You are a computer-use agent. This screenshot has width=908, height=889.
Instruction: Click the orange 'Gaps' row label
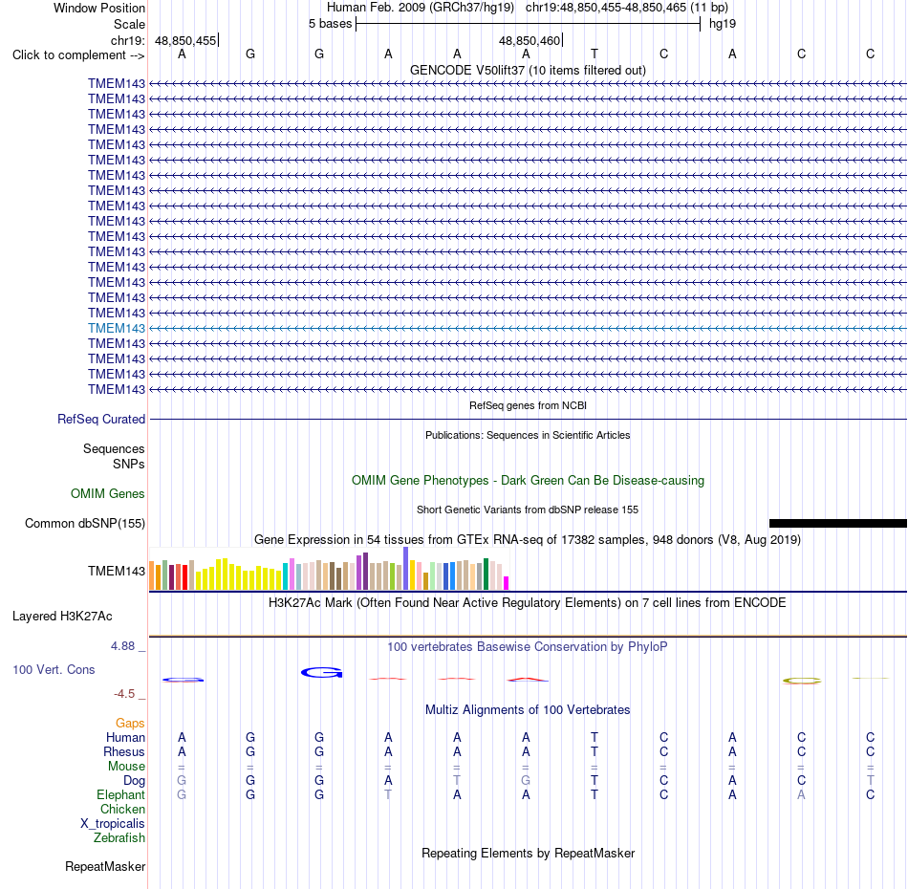coord(130,723)
